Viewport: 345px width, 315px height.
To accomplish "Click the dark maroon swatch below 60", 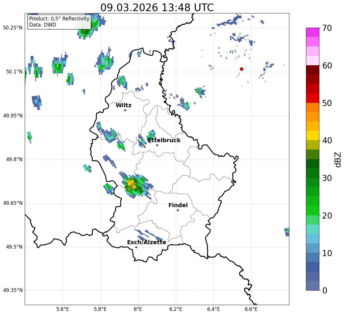I will [312, 70].
